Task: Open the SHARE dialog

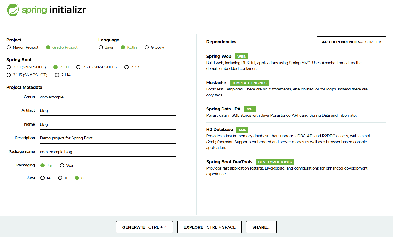Action: coord(261,227)
